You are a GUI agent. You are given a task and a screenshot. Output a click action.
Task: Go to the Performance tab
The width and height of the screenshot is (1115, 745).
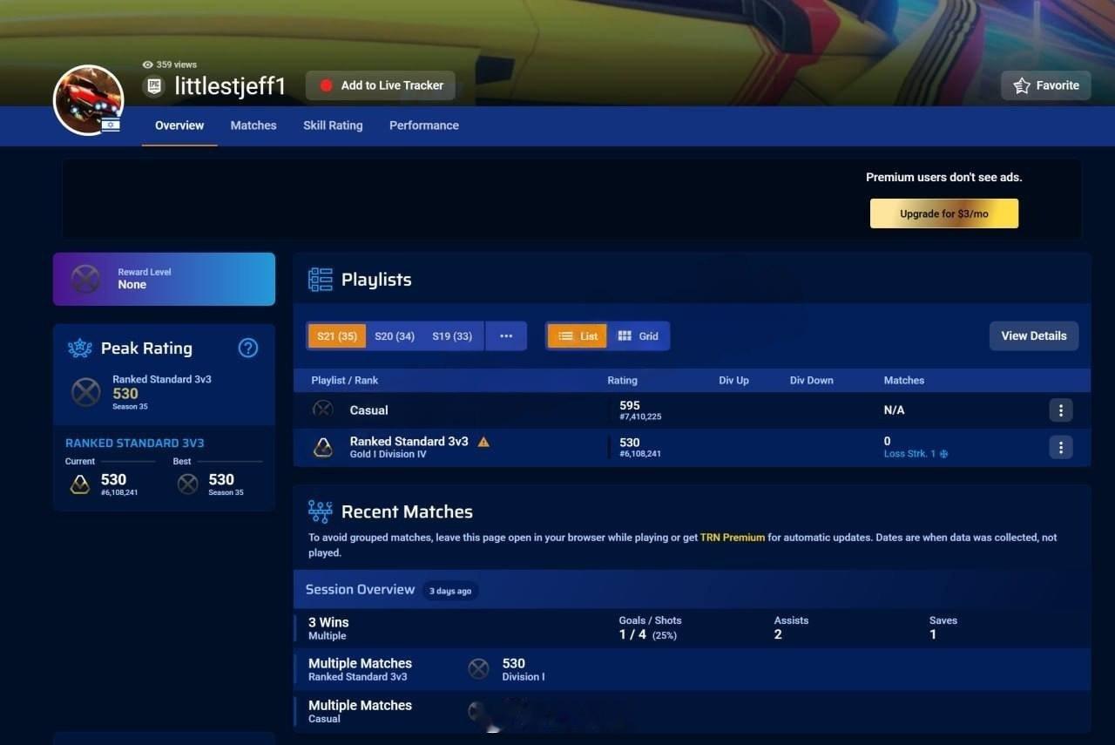tap(424, 125)
